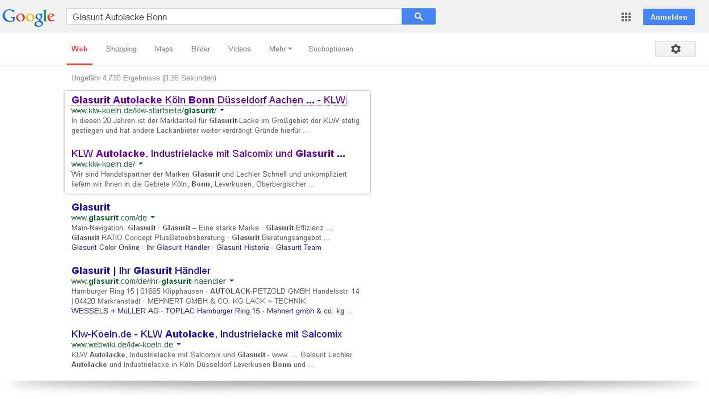
Task: Open the 'Glasurit Historie' sitelink
Action: coord(243,248)
